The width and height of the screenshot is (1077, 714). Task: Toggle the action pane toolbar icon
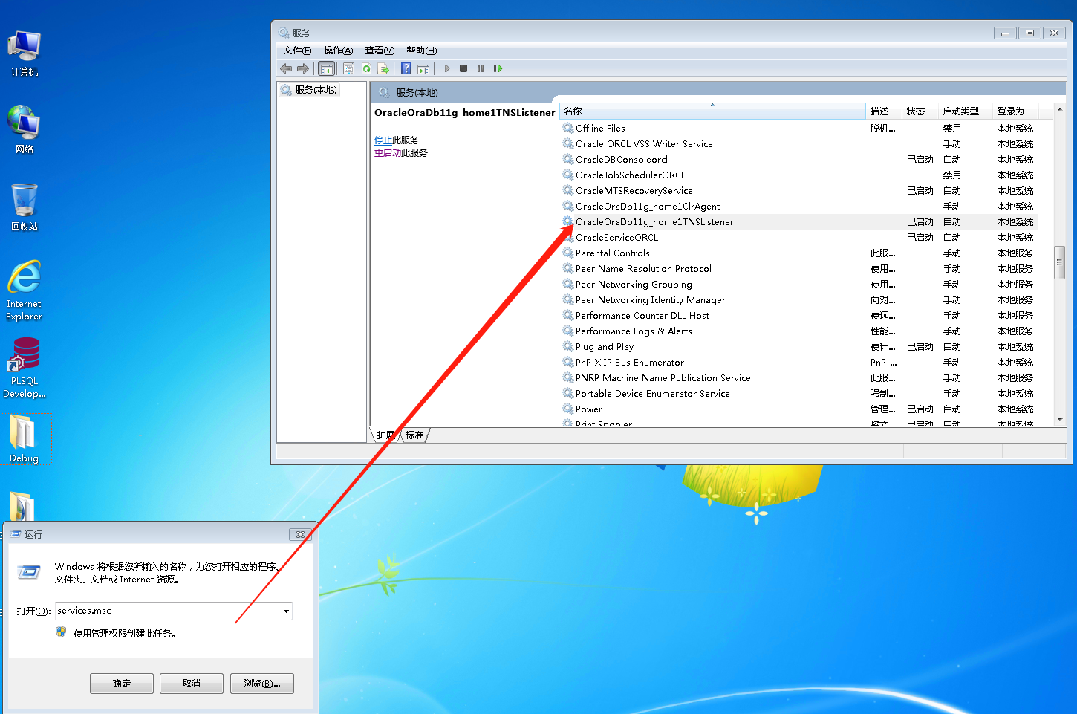click(423, 68)
